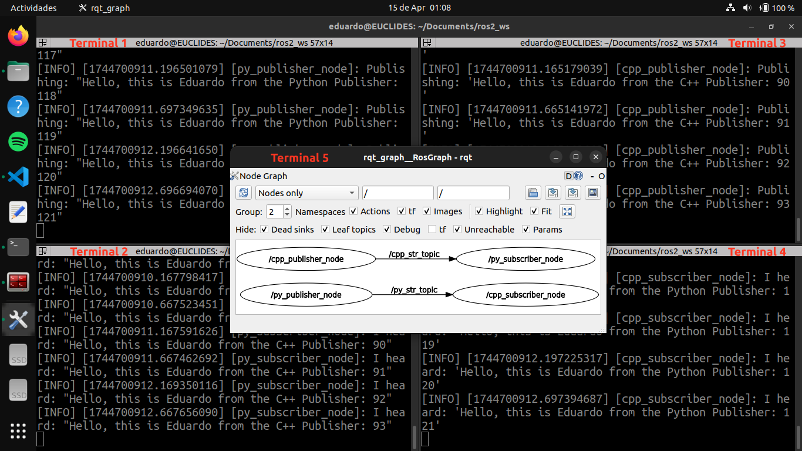Uncheck Hide Dead sinks
802x451 pixels.
(264, 230)
